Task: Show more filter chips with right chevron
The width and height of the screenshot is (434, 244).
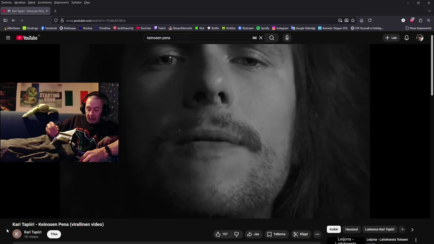Action: pos(412,229)
